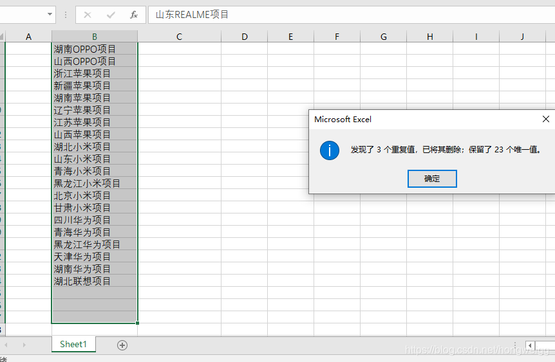555x362 pixels.
Task: Select the cell 江苏苹果项目
Action: [x=95, y=122]
